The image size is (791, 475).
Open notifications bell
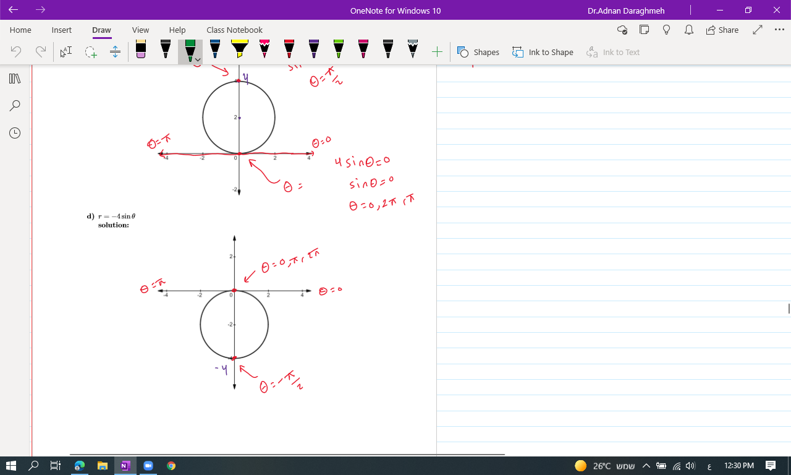point(689,30)
